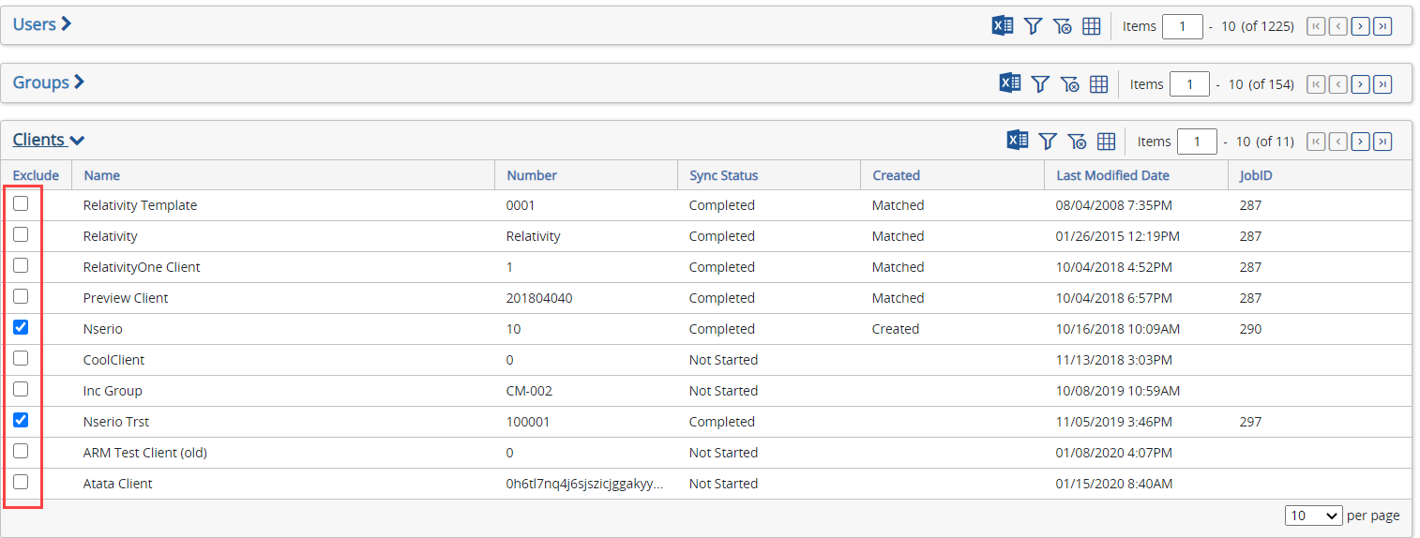Open the Clients column selector grid icon
The width and height of the screenshot is (1420, 538).
[1106, 141]
